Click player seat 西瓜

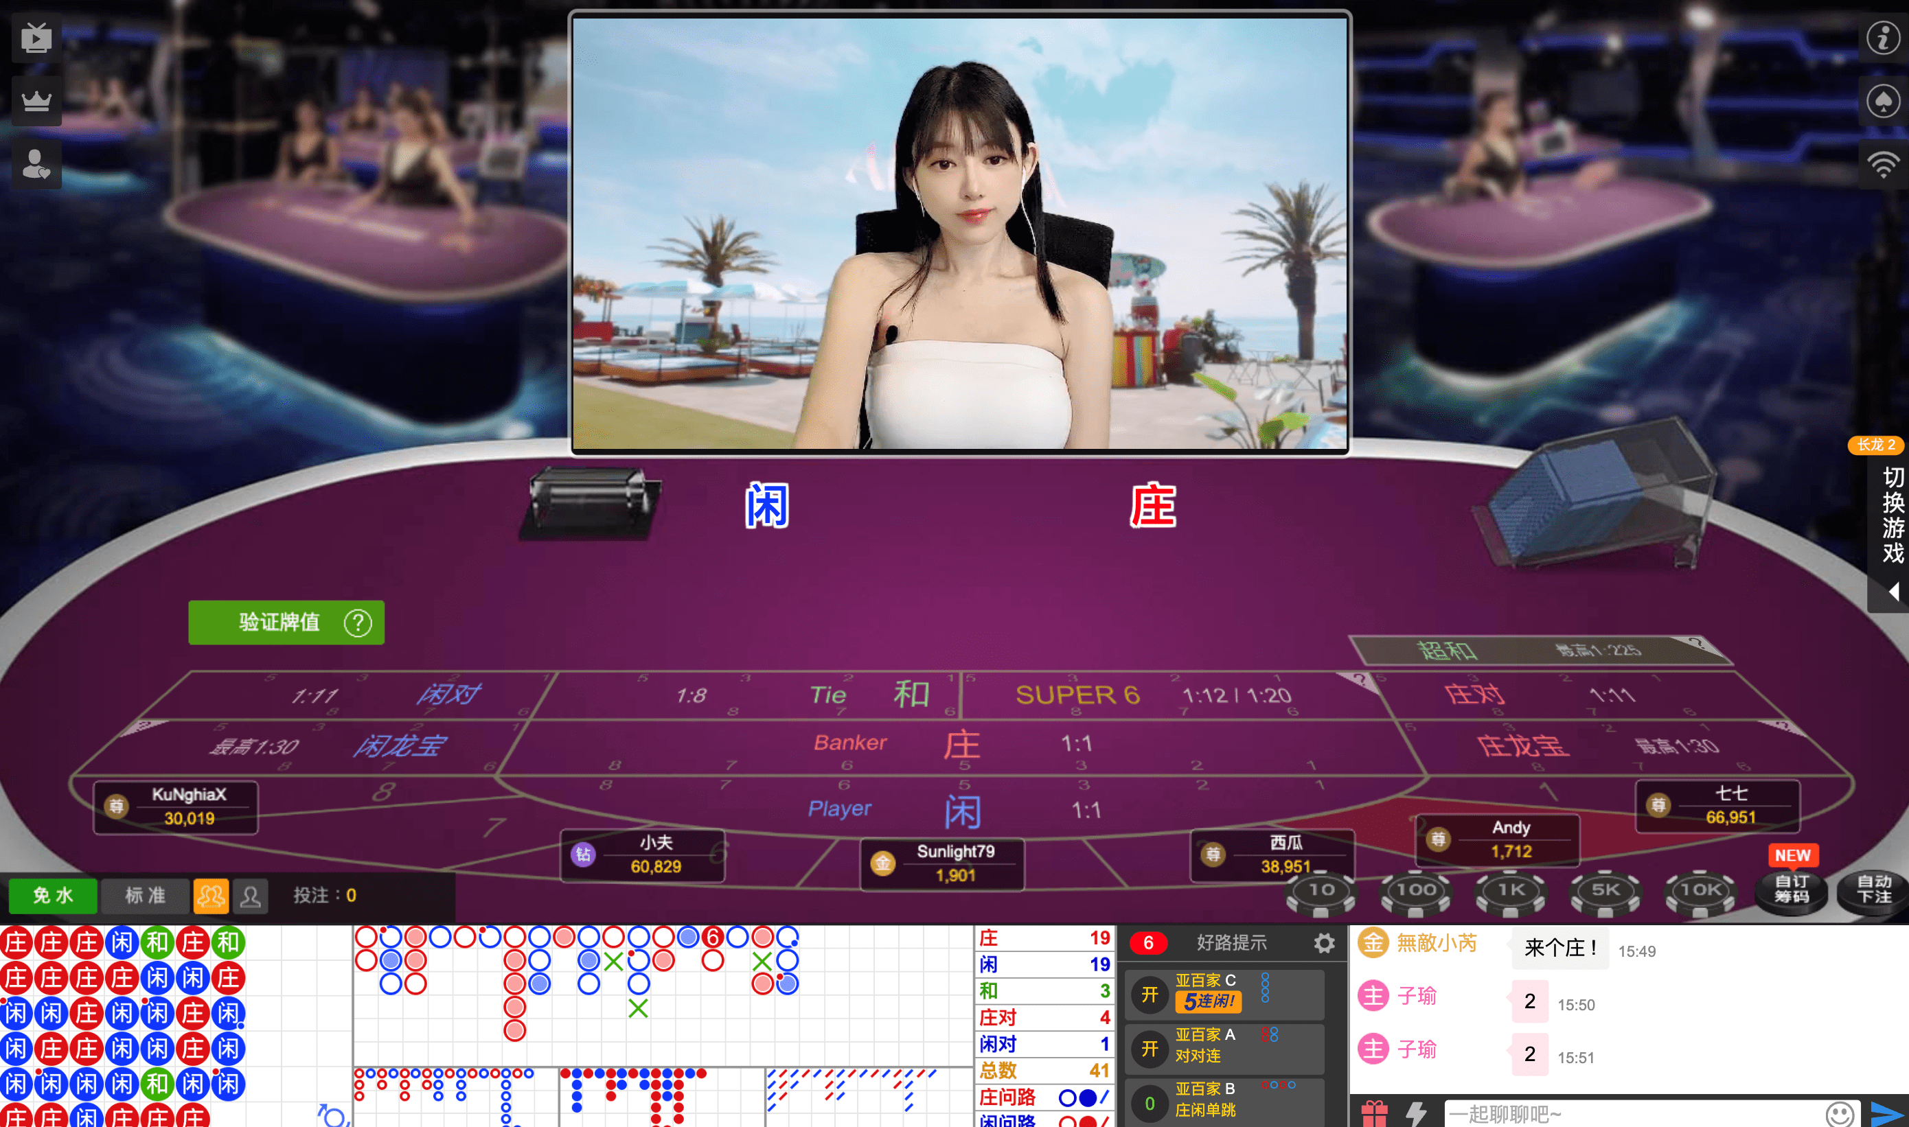[1272, 855]
